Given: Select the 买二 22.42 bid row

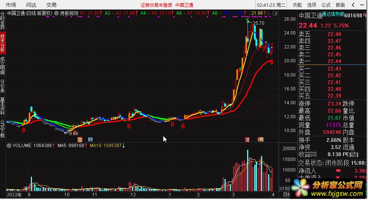Looking at the screenshot, I should click(332, 75).
